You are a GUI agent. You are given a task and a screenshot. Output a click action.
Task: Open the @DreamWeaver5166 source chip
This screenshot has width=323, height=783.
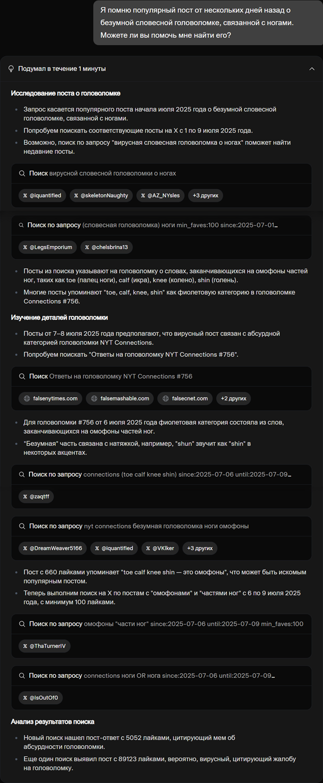[52, 548]
